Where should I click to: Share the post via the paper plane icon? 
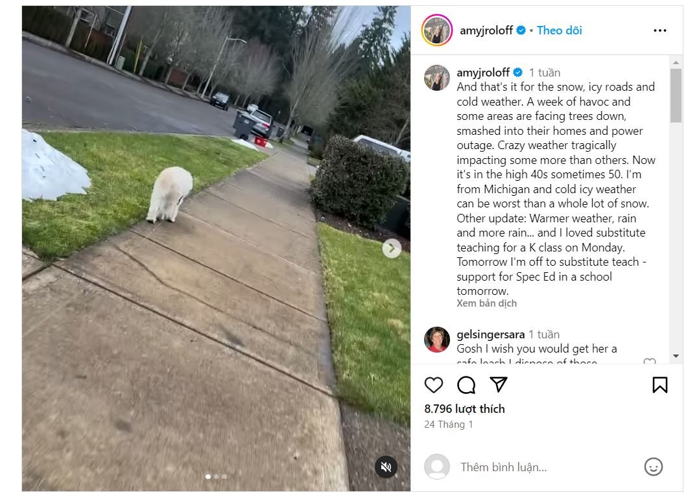click(x=499, y=385)
